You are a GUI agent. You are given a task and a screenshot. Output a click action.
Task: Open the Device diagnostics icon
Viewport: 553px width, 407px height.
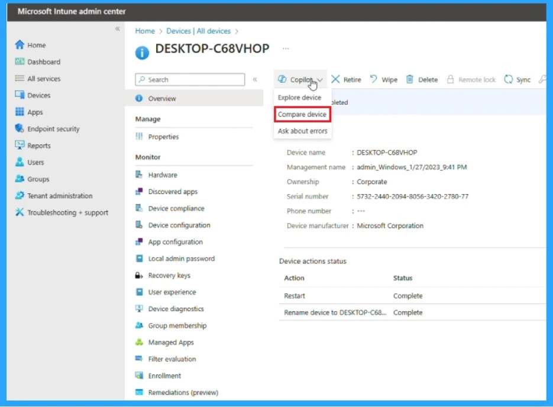point(140,309)
